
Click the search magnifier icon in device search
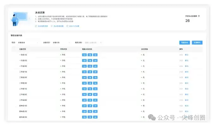coord(101,43)
